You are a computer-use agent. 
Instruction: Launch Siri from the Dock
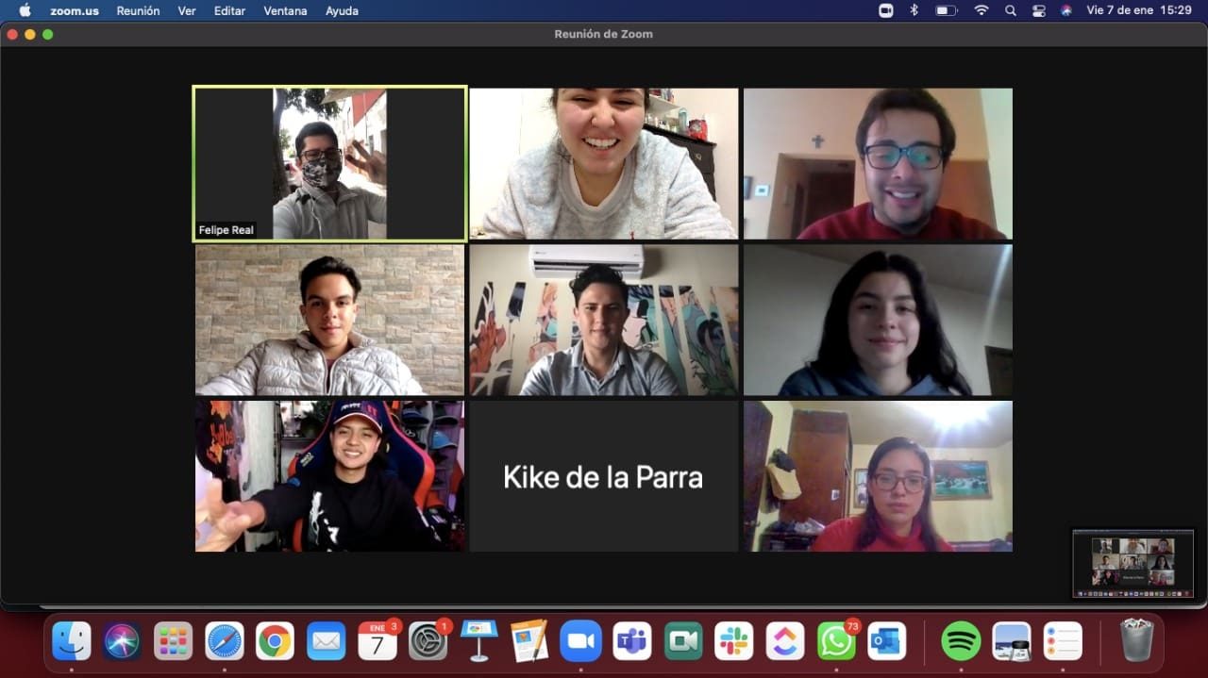(x=123, y=641)
